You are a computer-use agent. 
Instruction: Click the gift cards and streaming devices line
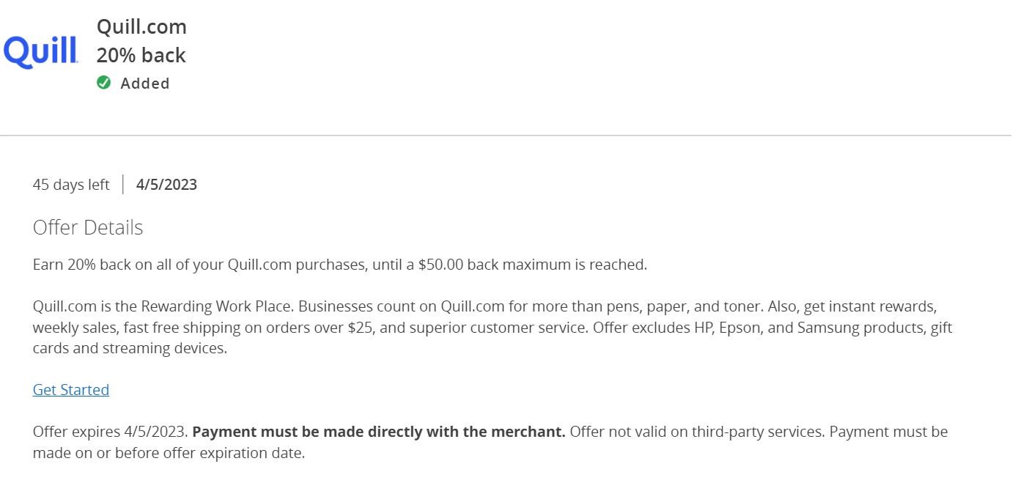coord(130,348)
